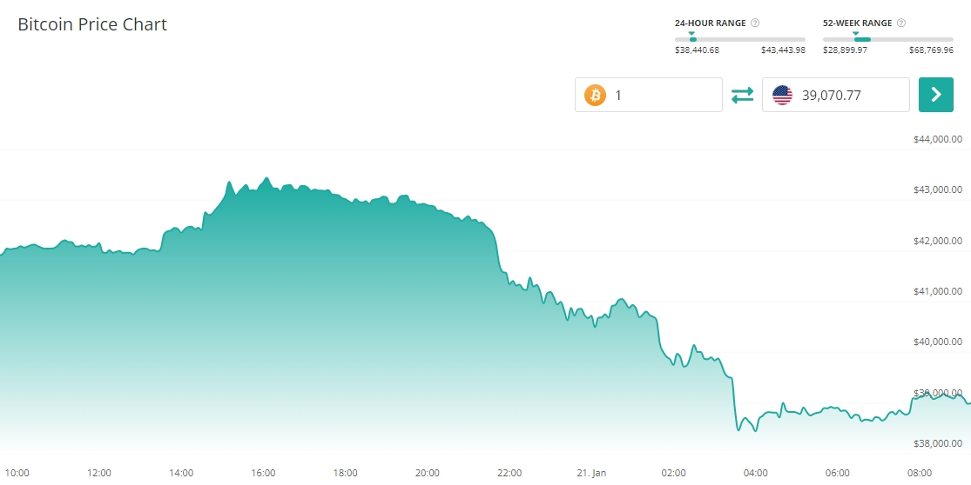Open the 52-Week Range help icon
The height and width of the screenshot is (485, 971).
[901, 23]
